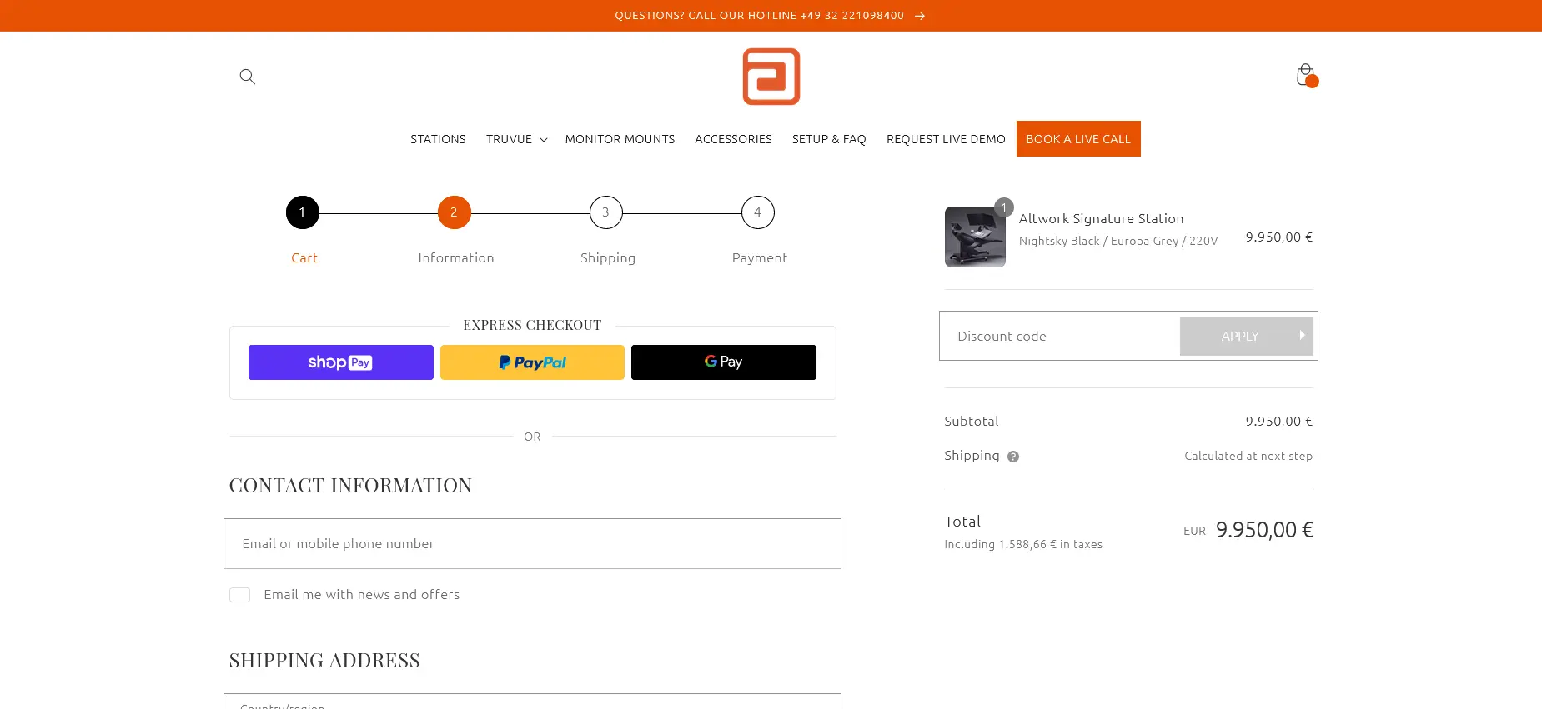
Task: Open the SETUP & FAQ menu item
Action: [829, 139]
